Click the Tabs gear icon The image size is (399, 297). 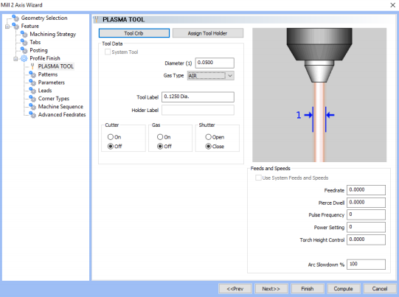click(x=24, y=42)
